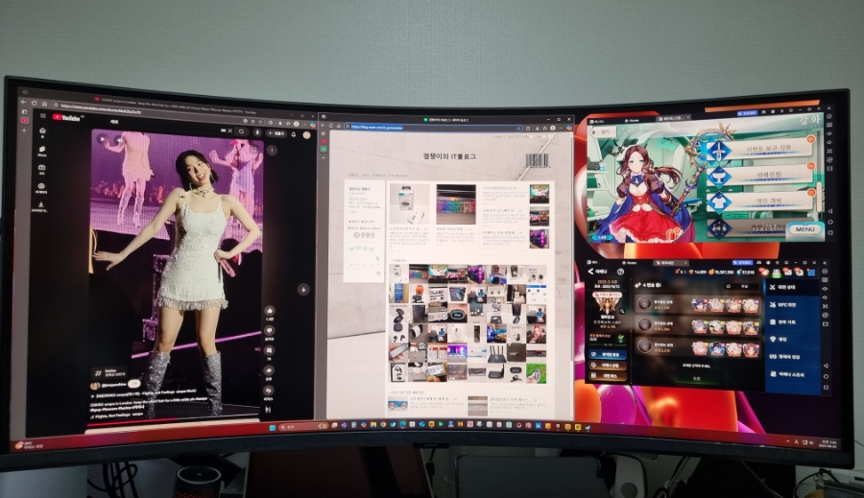This screenshot has width=864, height=498.
Task: Open Downloads in the YouTube sidebar
Action: pyautogui.click(x=40, y=206)
